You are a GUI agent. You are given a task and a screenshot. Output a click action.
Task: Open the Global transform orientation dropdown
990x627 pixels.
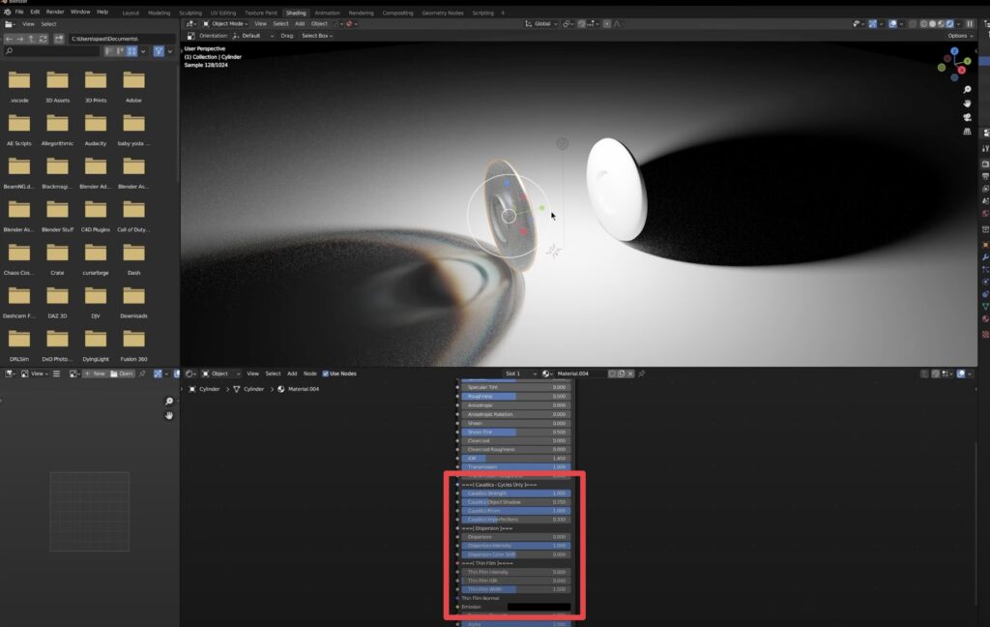pos(541,24)
